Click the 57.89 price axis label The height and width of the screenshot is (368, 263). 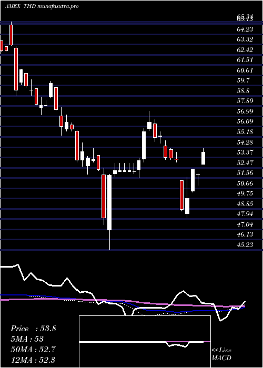tap(245, 101)
